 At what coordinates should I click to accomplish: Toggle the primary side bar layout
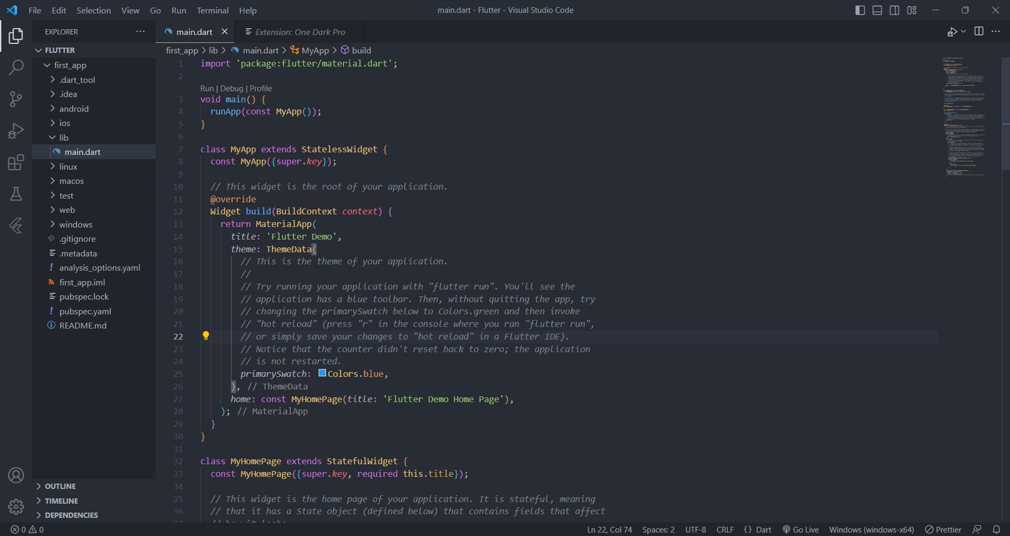pos(860,10)
